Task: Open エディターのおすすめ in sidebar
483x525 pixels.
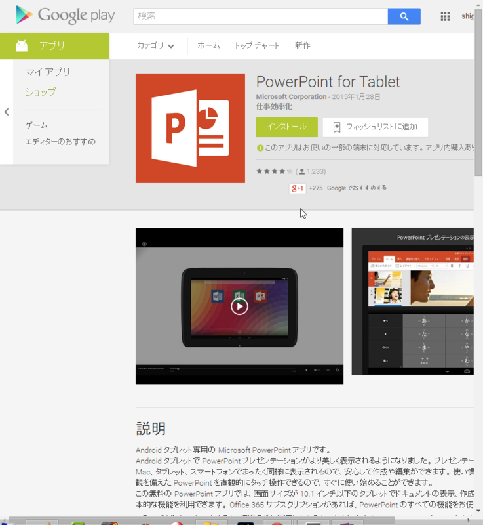Action: pyautogui.click(x=60, y=142)
